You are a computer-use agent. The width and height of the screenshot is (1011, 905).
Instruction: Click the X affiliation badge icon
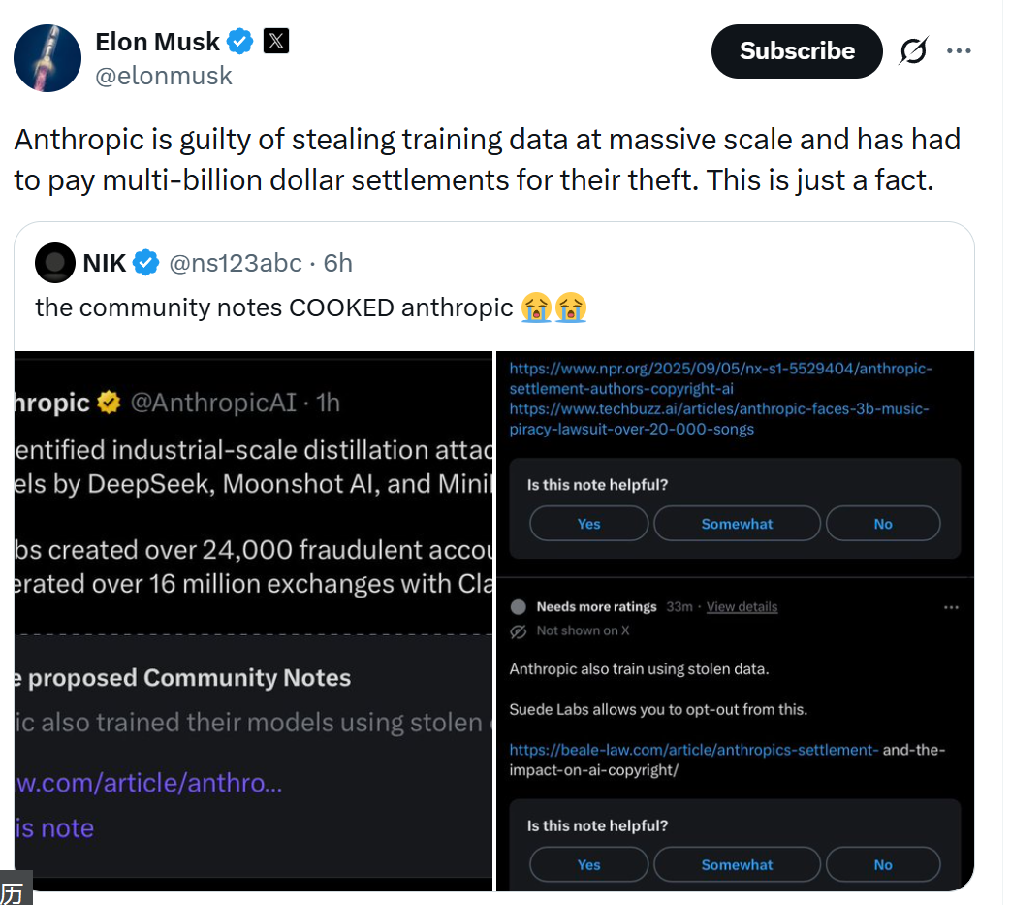click(x=276, y=42)
